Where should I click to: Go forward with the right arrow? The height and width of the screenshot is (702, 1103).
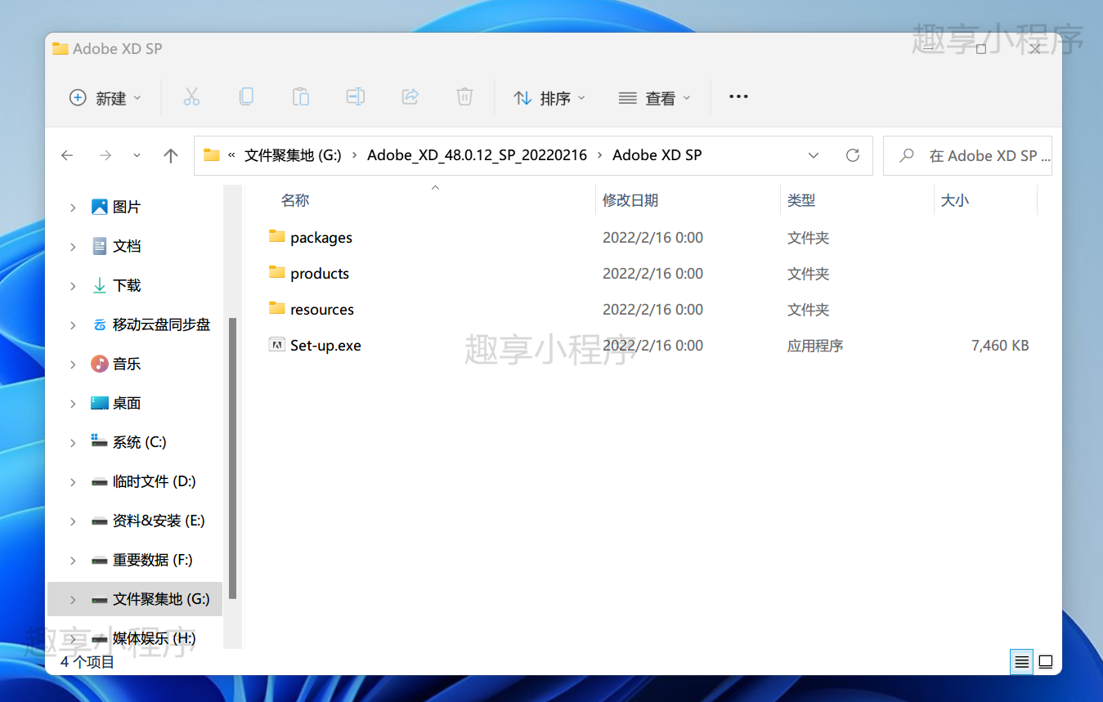tap(105, 155)
